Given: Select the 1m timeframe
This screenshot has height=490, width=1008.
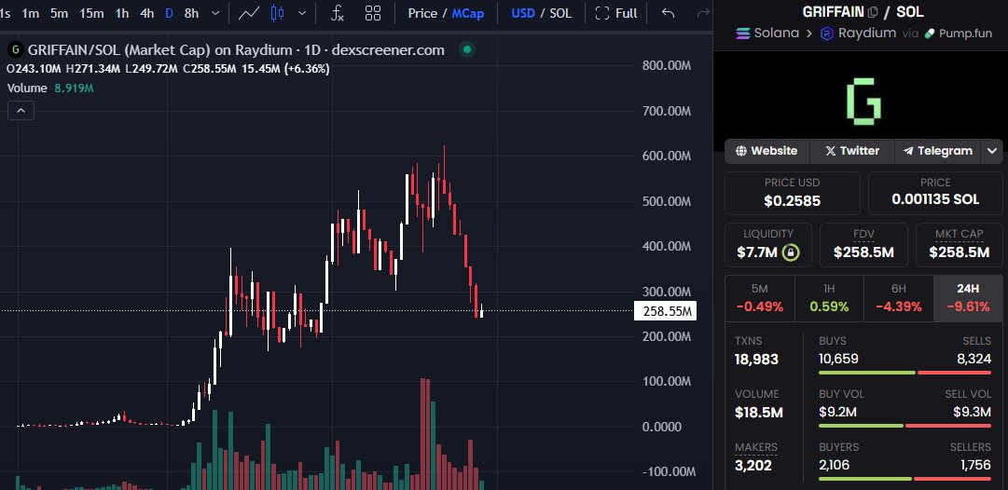Looking at the screenshot, I should click(x=30, y=13).
